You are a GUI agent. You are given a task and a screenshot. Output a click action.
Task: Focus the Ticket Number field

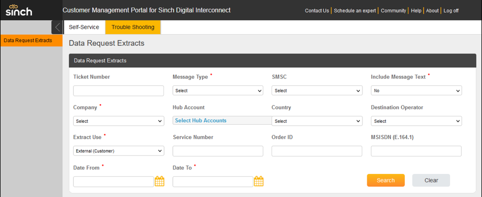point(119,91)
